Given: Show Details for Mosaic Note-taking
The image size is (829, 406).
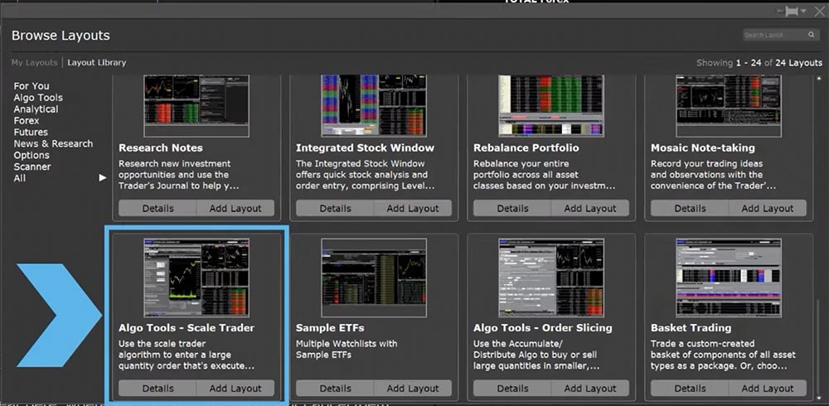Looking at the screenshot, I should coord(690,208).
